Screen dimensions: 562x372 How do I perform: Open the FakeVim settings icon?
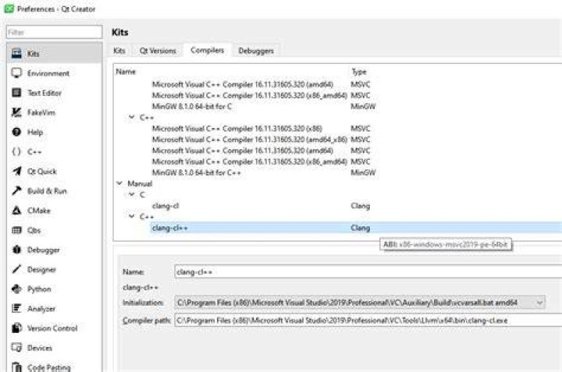click(16, 112)
